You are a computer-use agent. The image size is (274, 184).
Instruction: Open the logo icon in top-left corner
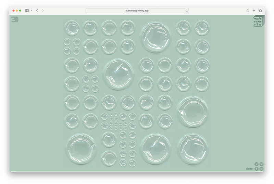[15, 19]
